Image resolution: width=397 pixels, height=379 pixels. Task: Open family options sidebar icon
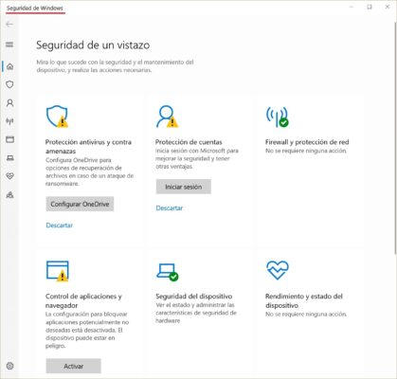[x=10, y=194]
